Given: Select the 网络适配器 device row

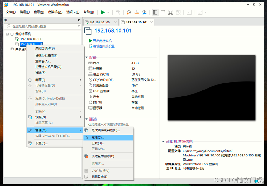Looking at the screenshot, I should pyautogui.click(x=122, y=85).
